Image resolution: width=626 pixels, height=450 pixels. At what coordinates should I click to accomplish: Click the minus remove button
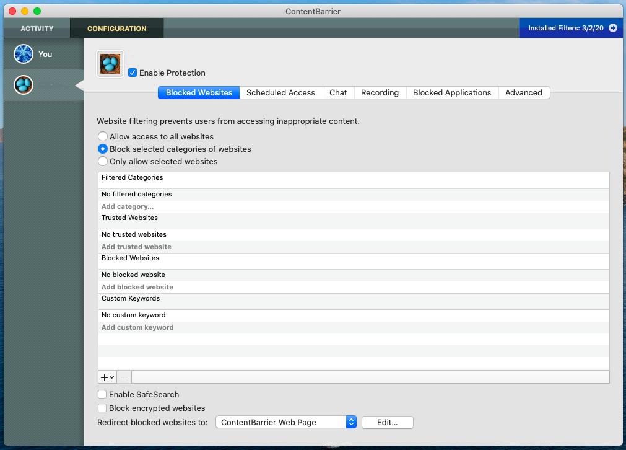pyautogui.click(x=124, y=377)
